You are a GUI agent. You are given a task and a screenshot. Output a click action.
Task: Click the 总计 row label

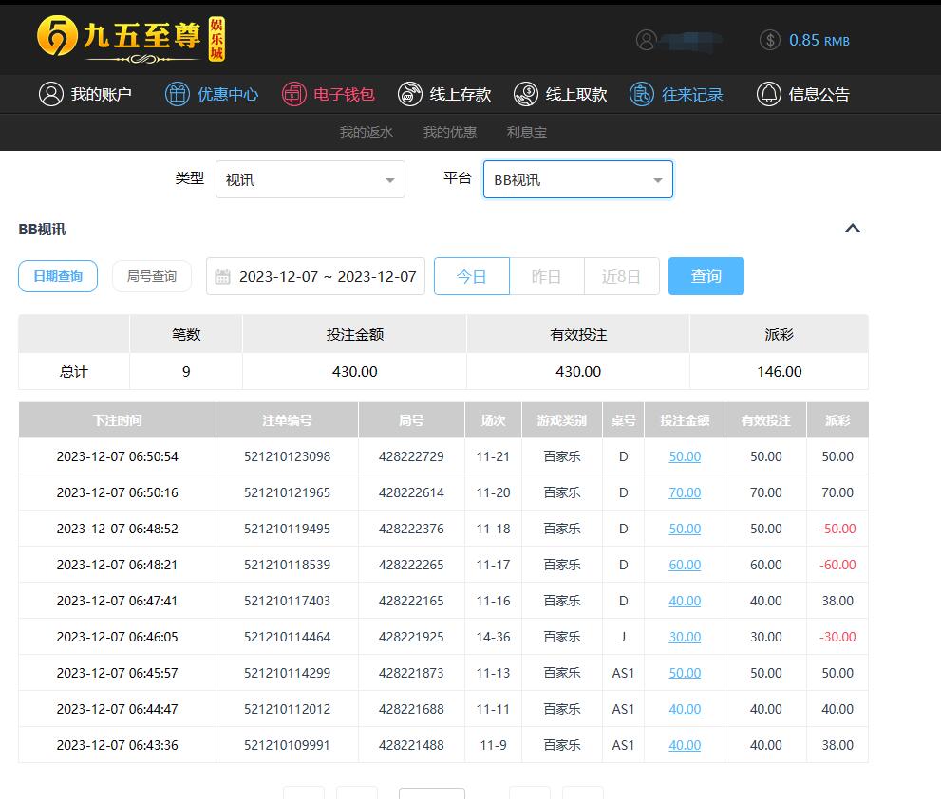coord(74,371)
